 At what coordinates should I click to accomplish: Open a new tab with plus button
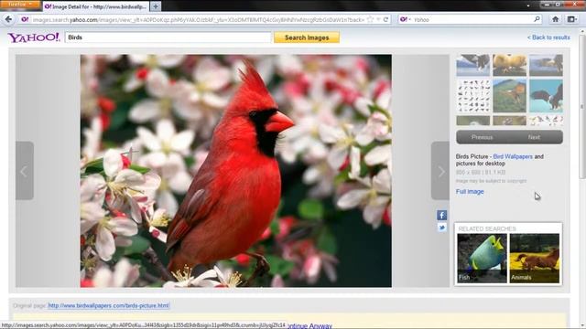[x=155, y=6]
